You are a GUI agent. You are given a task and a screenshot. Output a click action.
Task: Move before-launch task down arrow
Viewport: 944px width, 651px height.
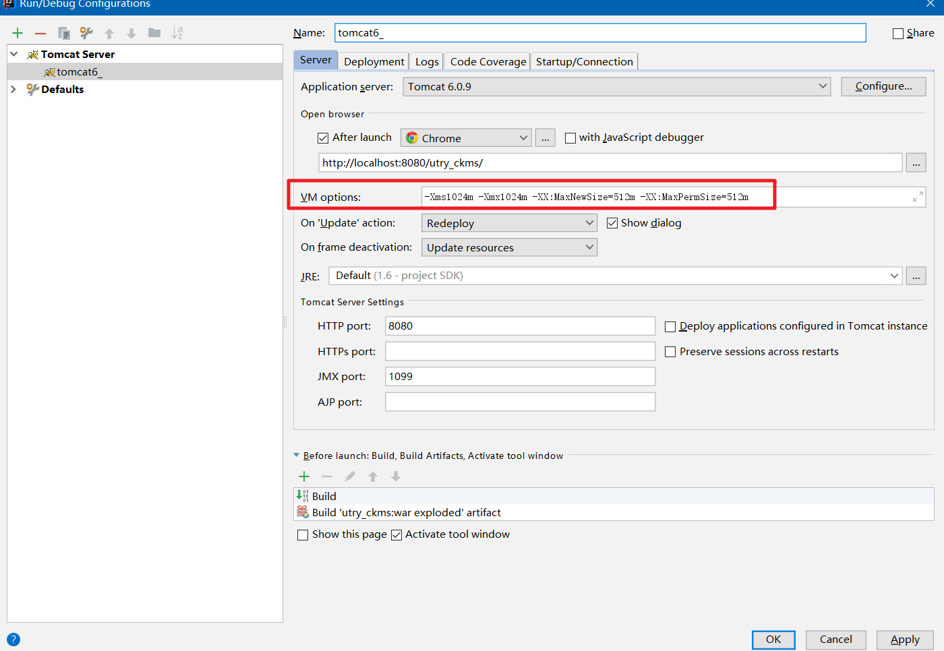(396, 476)
